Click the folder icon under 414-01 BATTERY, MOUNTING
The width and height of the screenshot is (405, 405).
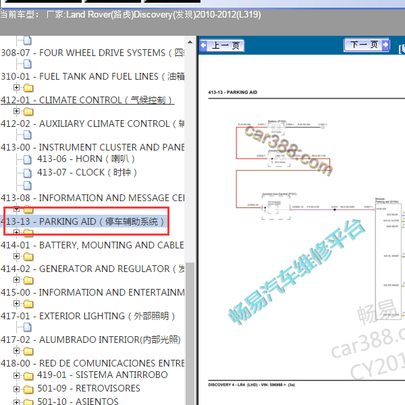click(x=28, y=256)
